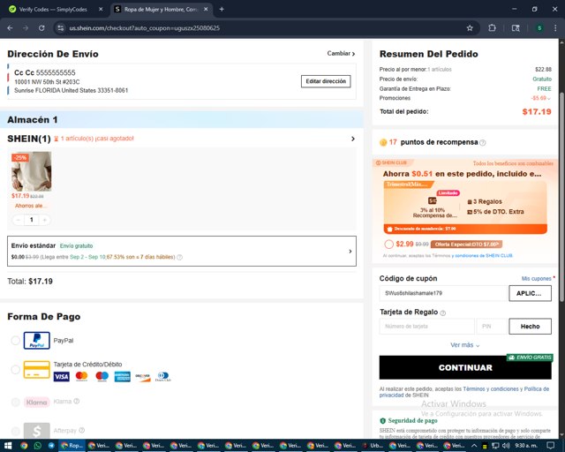Open condiciones de SHEIN CLUB link
The height and width of the screenshot is (452, 565).
[482, 255]
